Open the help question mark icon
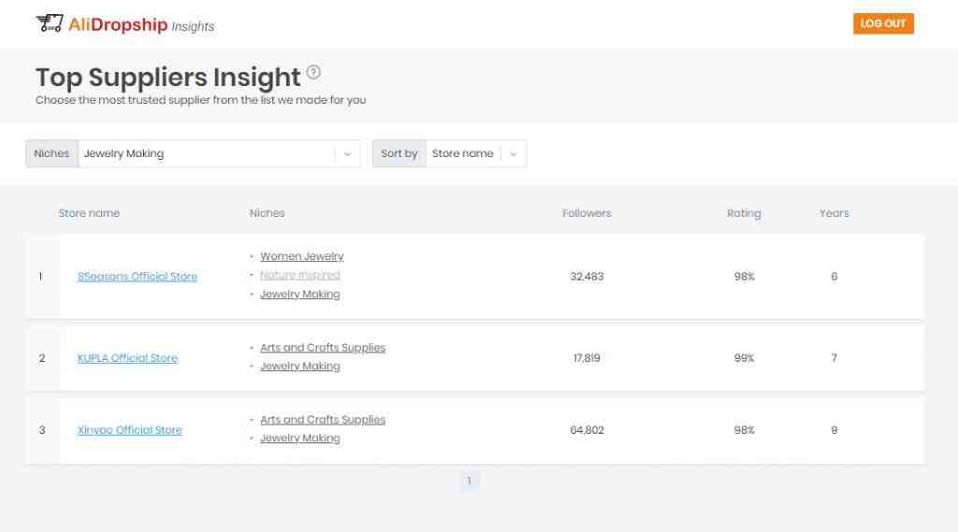The image size is (958, 532). coord(313,72)
